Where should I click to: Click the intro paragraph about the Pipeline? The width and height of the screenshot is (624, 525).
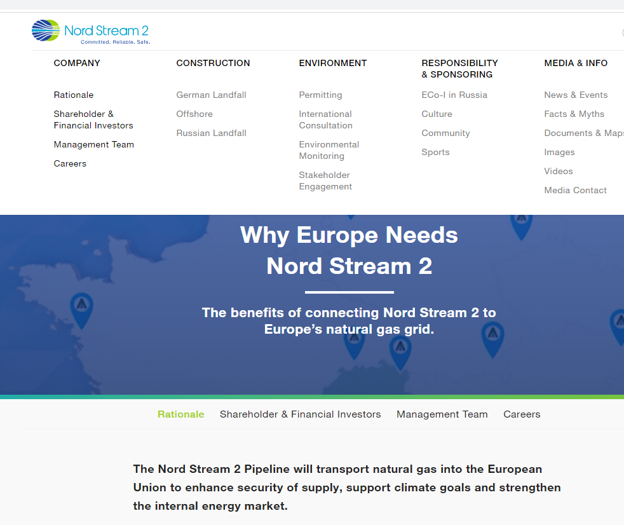(x=346, y=487)
